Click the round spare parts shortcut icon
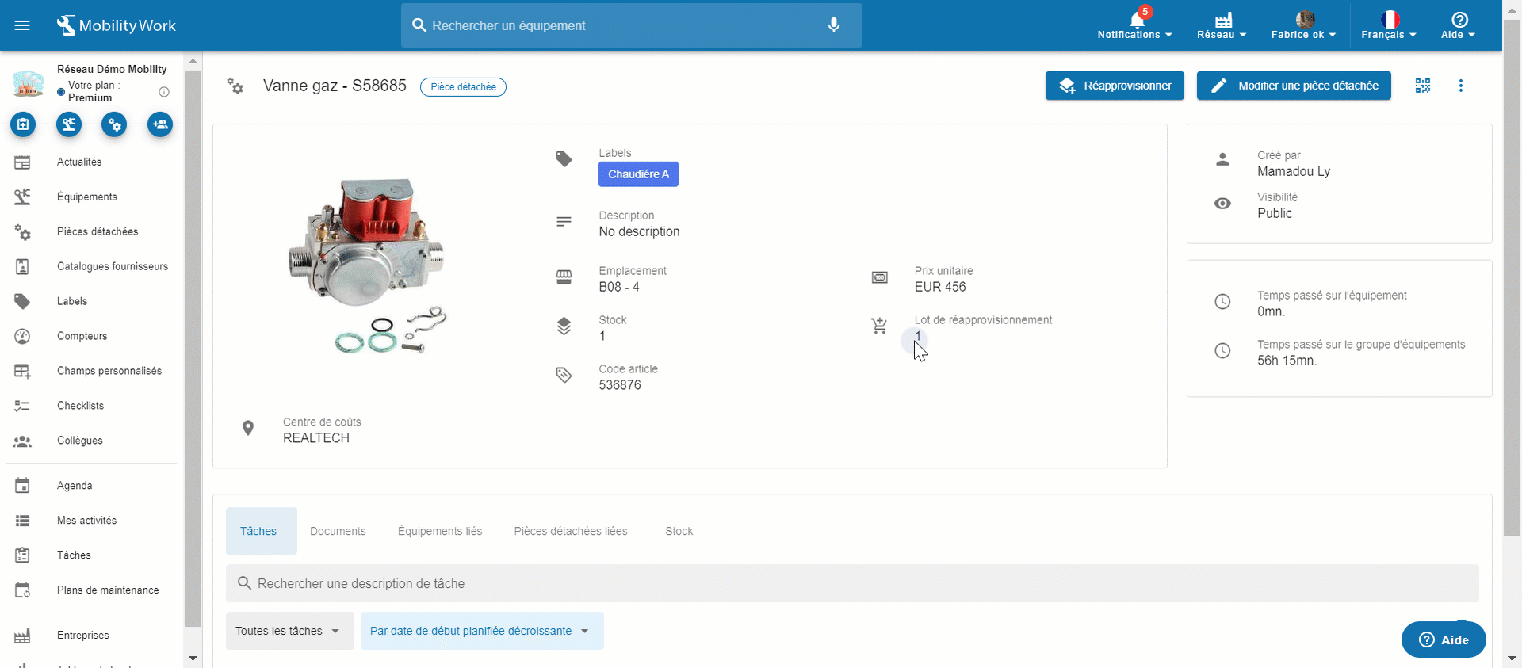 pos(114,124)
